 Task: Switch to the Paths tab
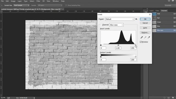pos(157,11)
